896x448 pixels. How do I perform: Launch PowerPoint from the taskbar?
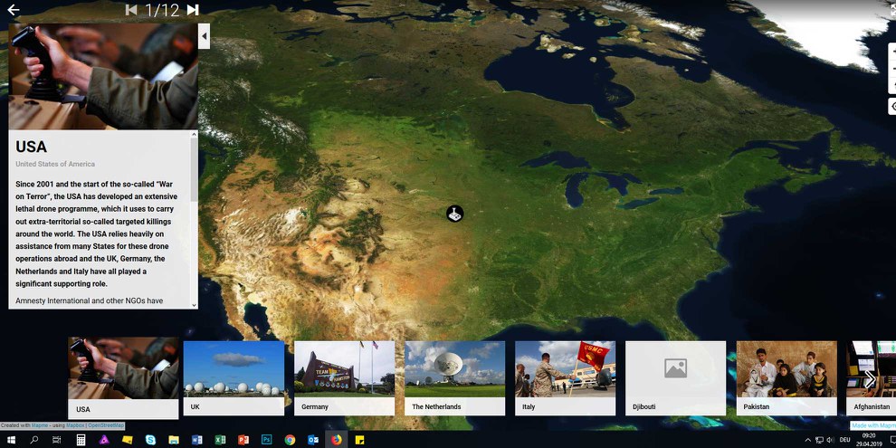coord(243,440)
